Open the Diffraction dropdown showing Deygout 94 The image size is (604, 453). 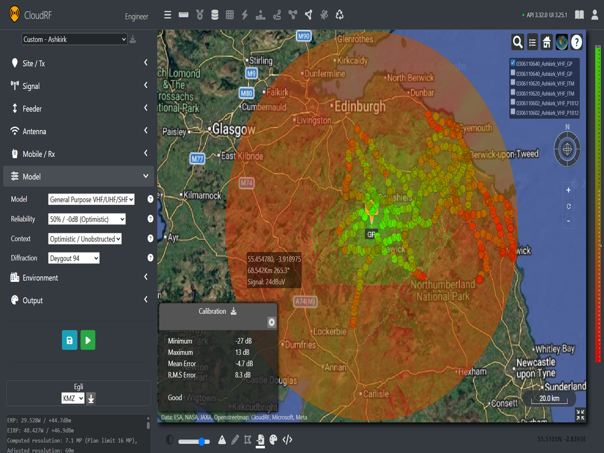coord(73,258)
